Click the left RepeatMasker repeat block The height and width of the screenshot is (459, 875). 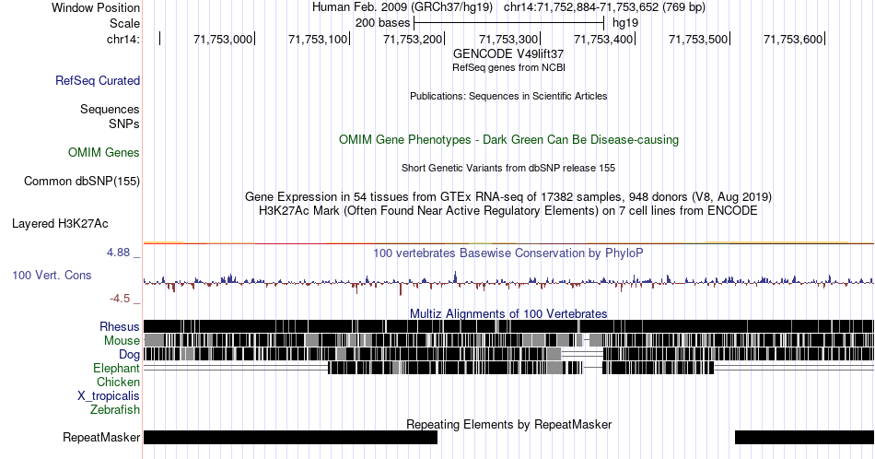(290, 437)
